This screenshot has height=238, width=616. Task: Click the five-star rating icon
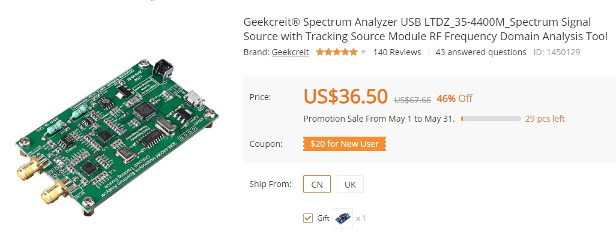(337, 52)
